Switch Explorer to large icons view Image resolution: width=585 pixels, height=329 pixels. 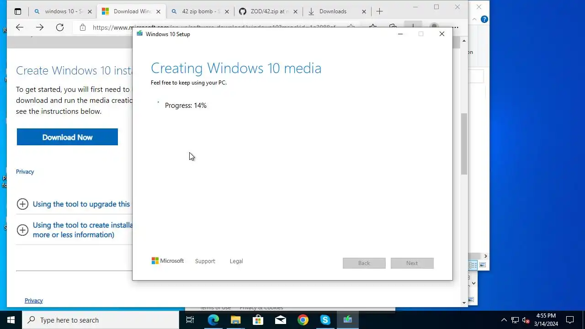(483, 265)
